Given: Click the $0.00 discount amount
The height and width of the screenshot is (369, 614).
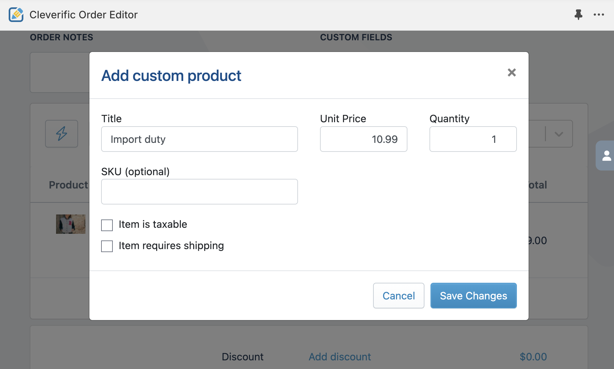Looking at the screenshot, I should tap(533, 357).
